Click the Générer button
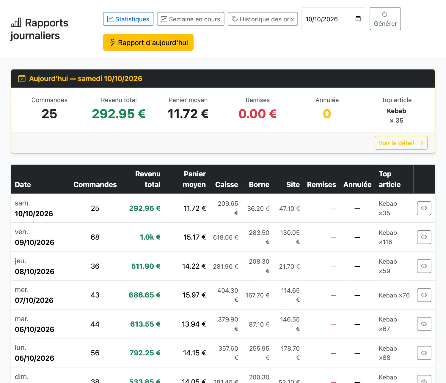 (385, 19)
